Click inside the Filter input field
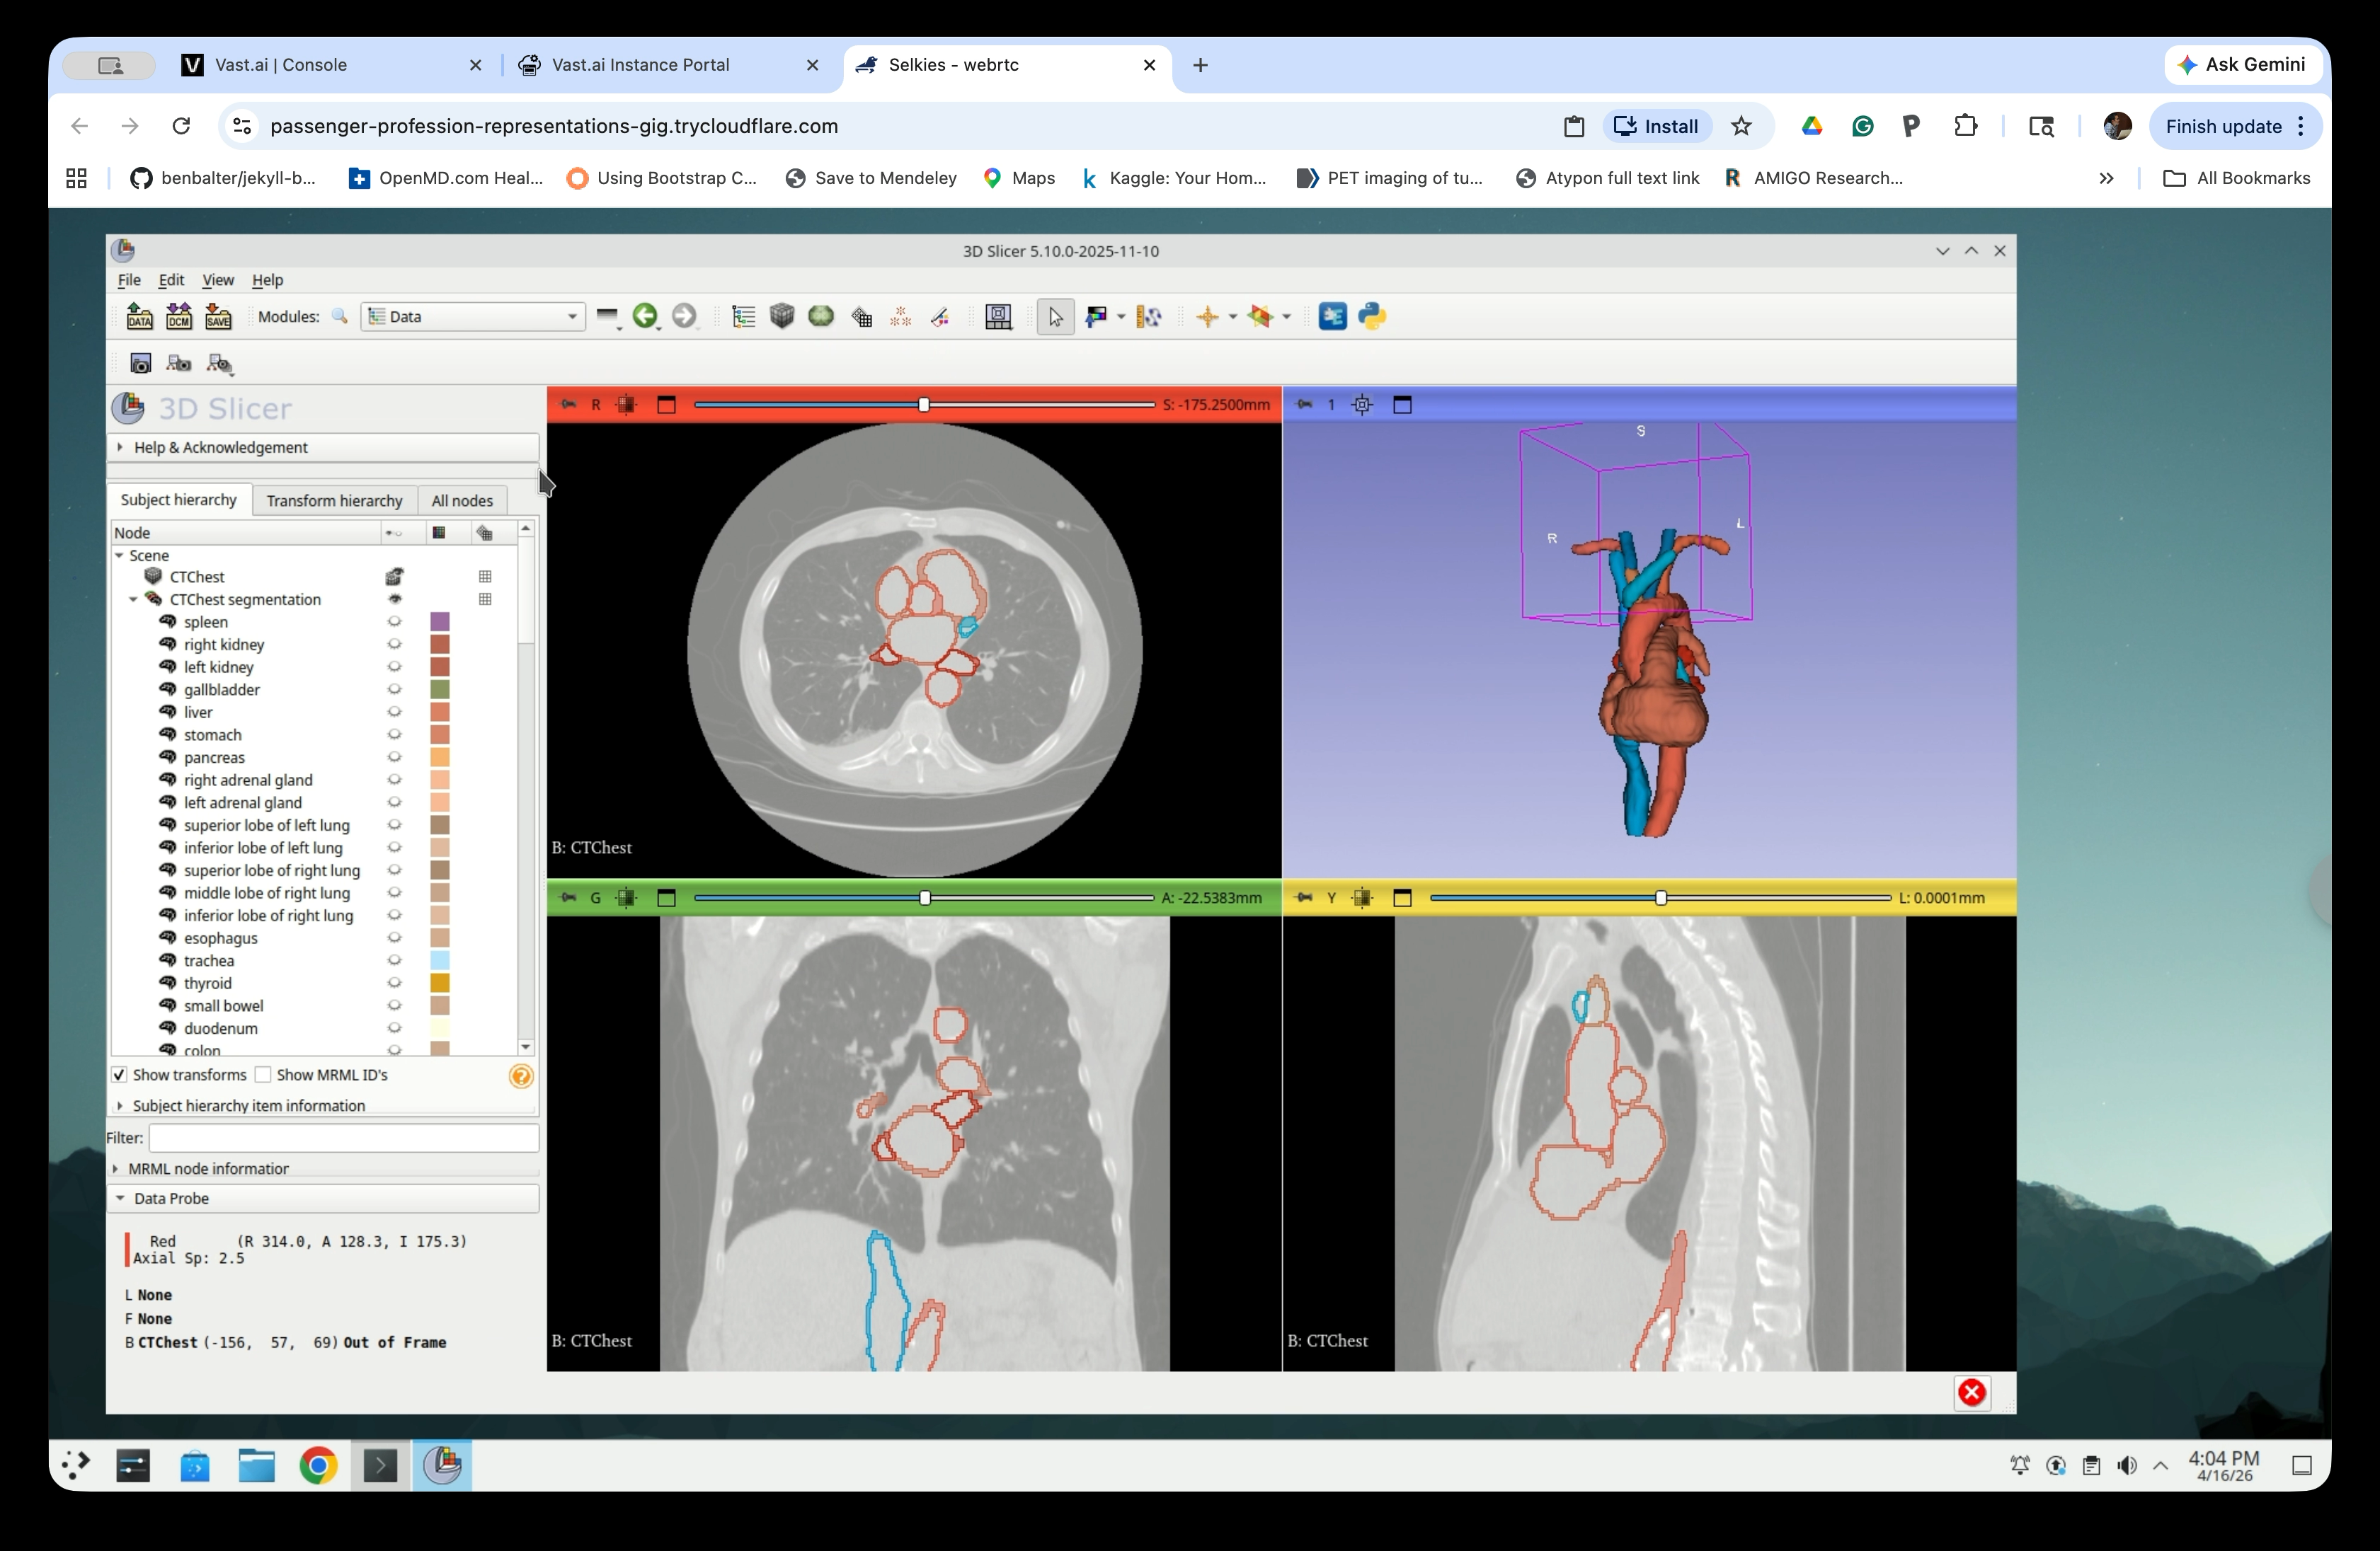The width and height of the screenshot is (2380, 1551). (344, 1138)
